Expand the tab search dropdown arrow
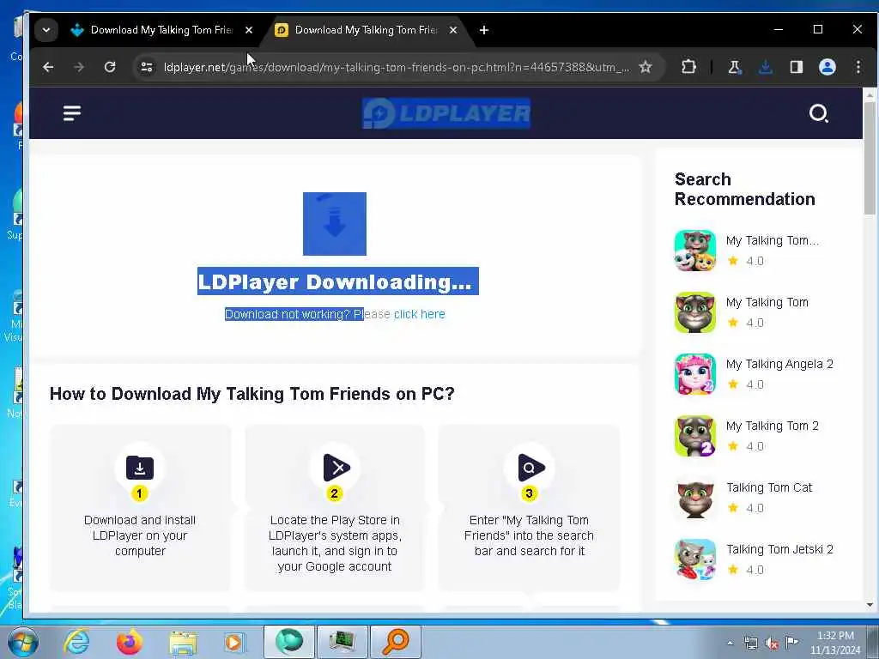The width and height of the screenshot is (879, 659). point(46,30)
